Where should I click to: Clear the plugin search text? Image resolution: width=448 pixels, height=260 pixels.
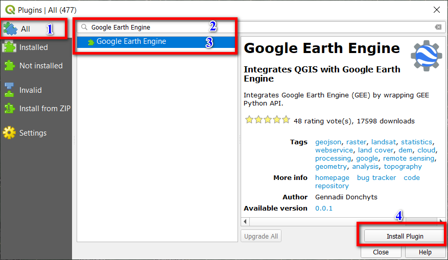coord(438,27)
